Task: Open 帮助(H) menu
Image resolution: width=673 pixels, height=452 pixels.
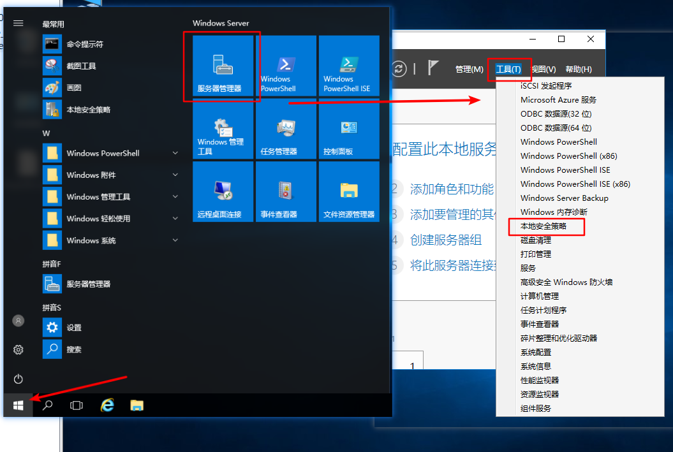Action: point(579,69)
